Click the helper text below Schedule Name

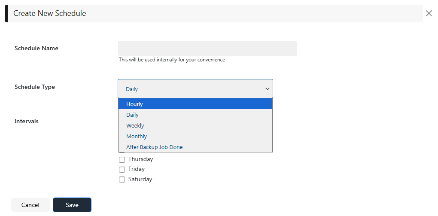pos(172,60)
